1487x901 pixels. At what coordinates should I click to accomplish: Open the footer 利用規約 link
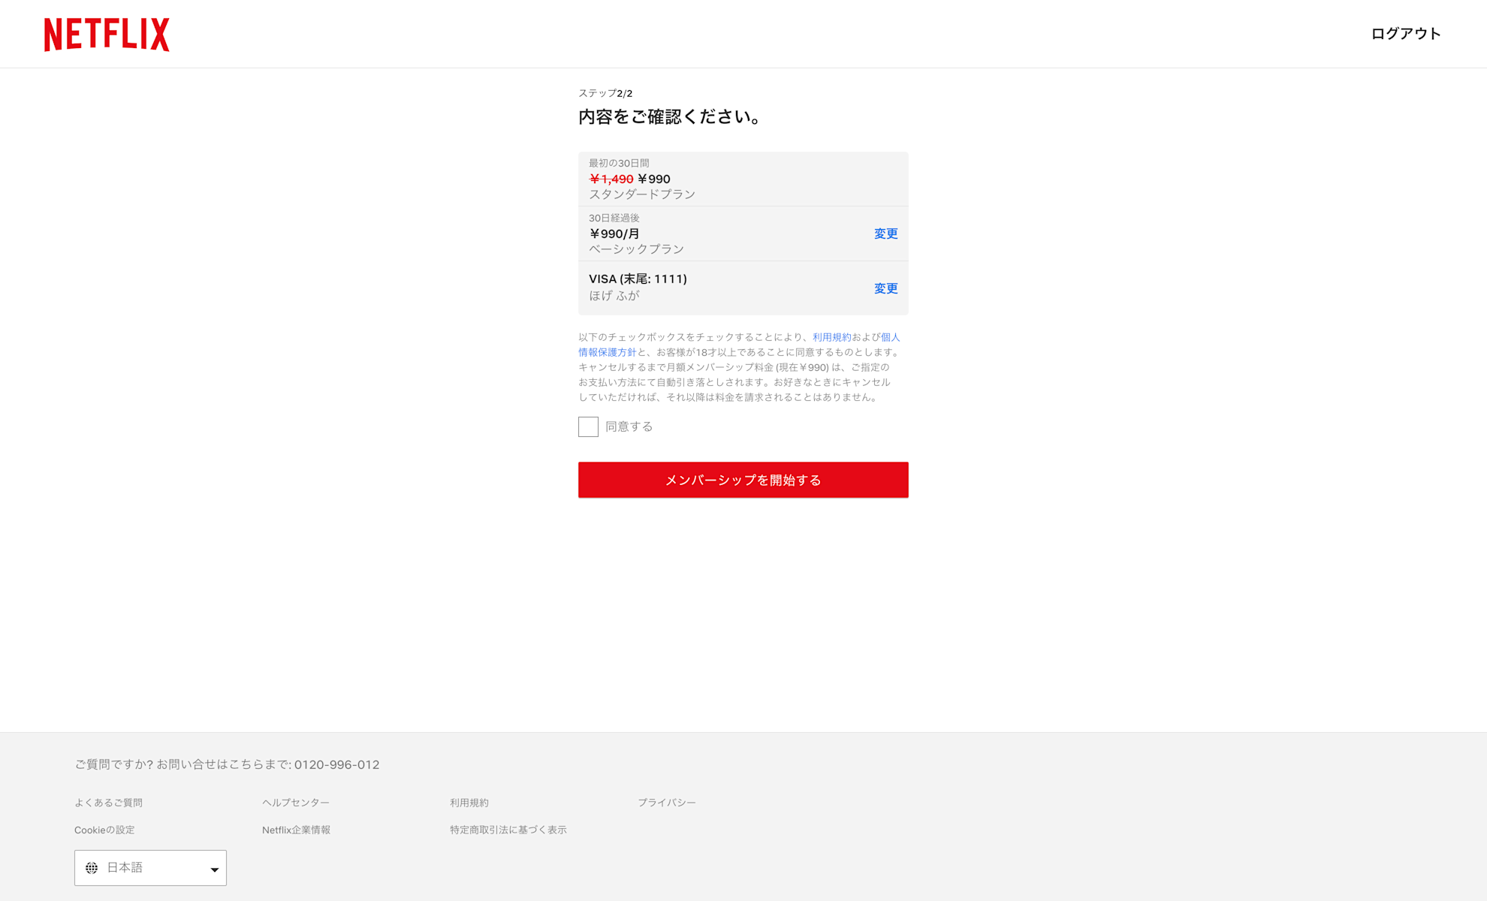tap(469, 803)
